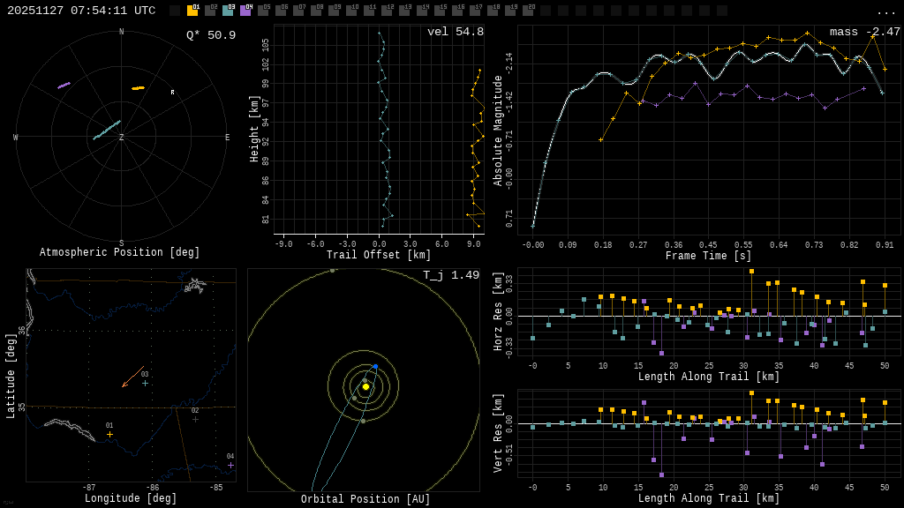This screenshot has width=904, height=508.
Task: Click the blue Earth dot in orbit plot
Action: pos(375,366)
